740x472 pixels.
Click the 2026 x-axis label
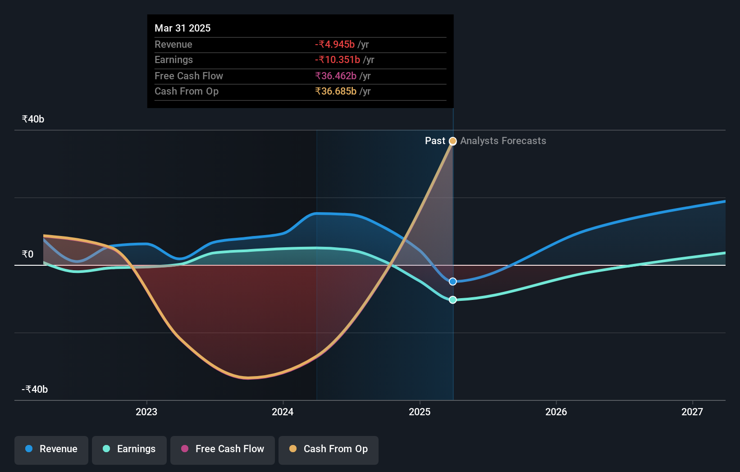pos(556,412)
